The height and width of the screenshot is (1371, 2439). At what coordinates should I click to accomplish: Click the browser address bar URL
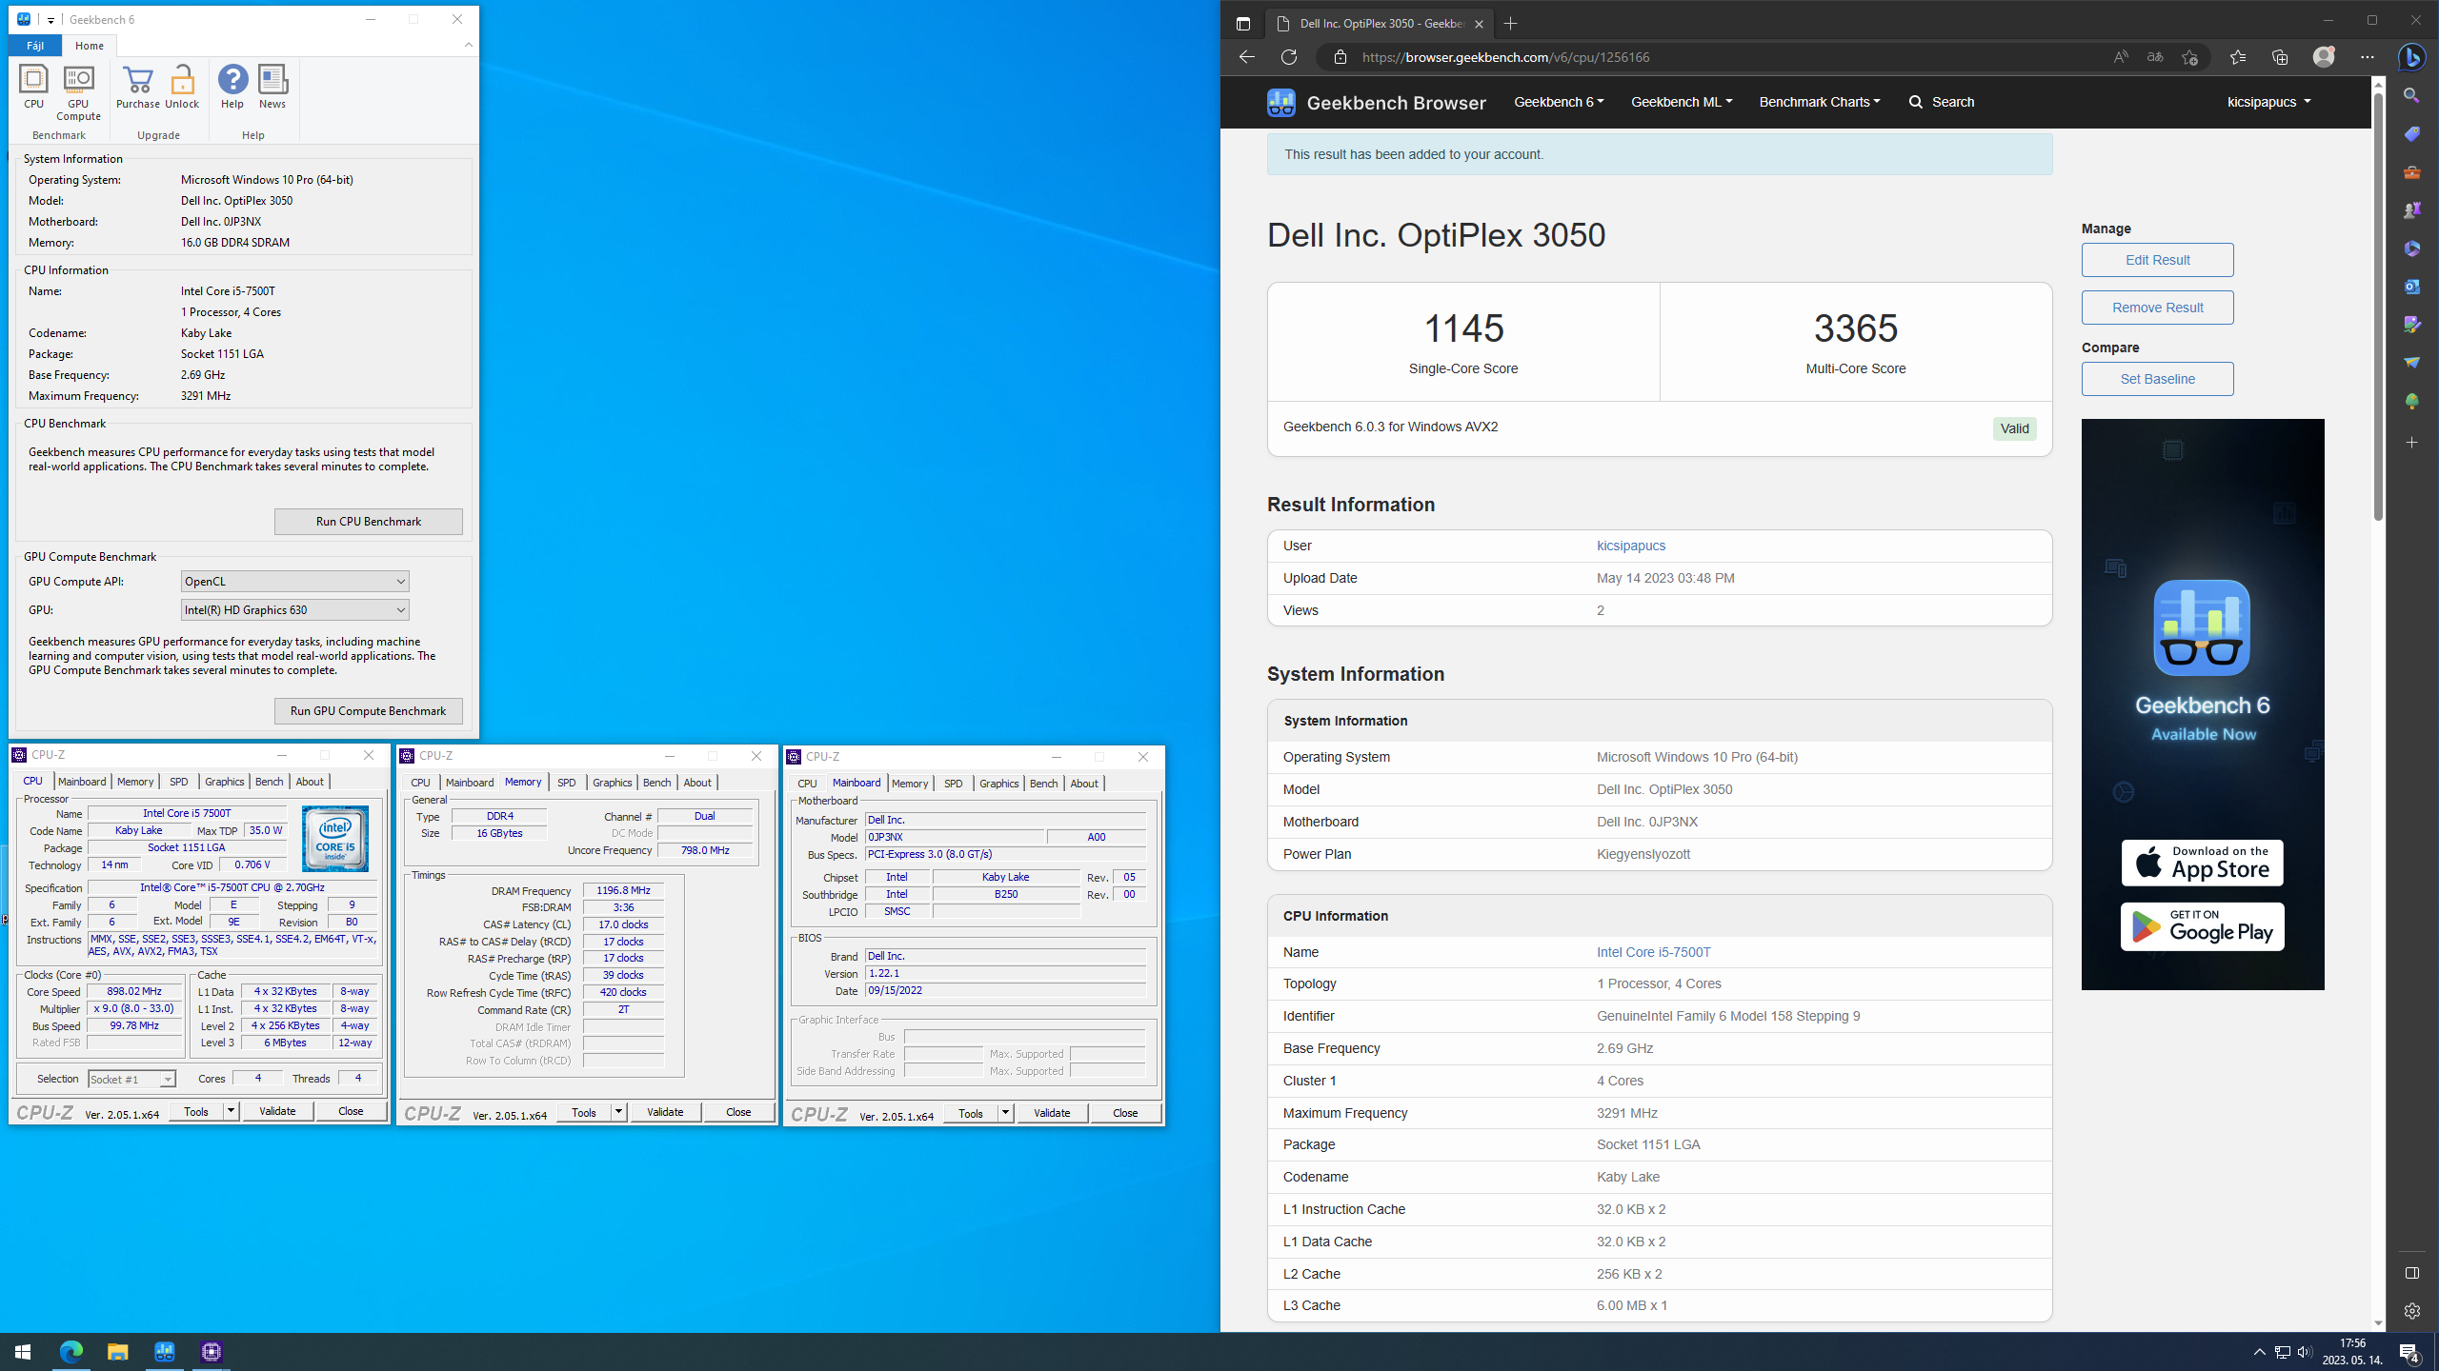[x=1506, y=57]
